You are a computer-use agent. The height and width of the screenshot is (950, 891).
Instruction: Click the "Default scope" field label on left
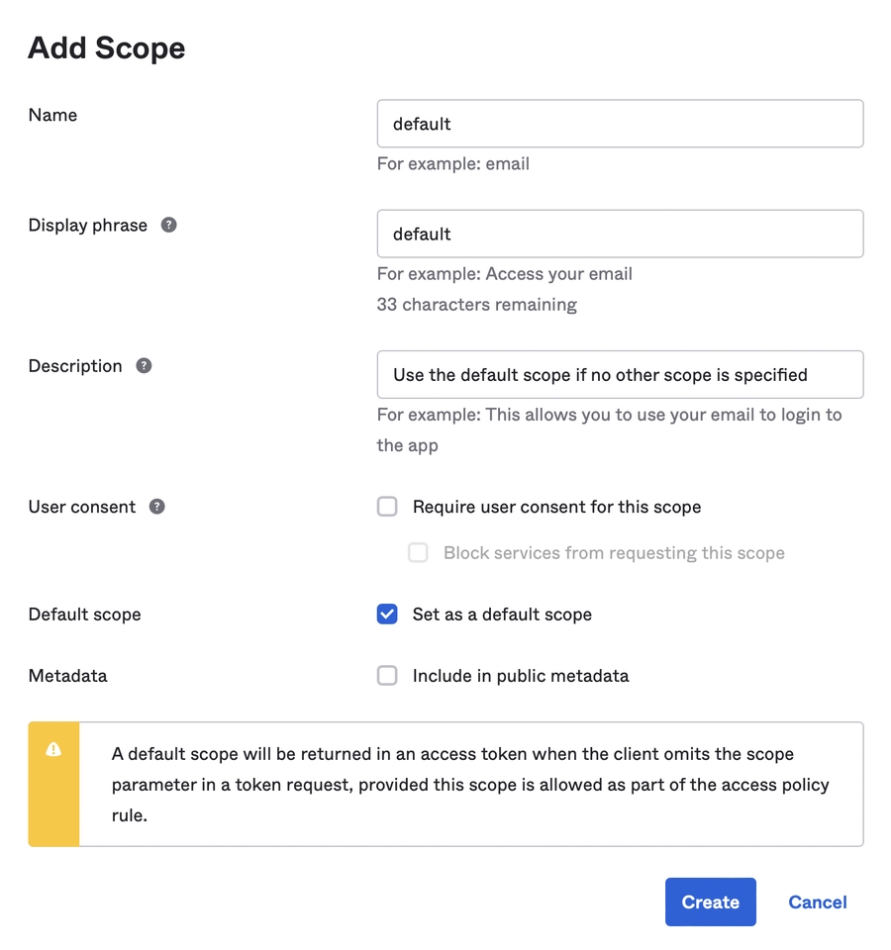[x=84, y=615]
